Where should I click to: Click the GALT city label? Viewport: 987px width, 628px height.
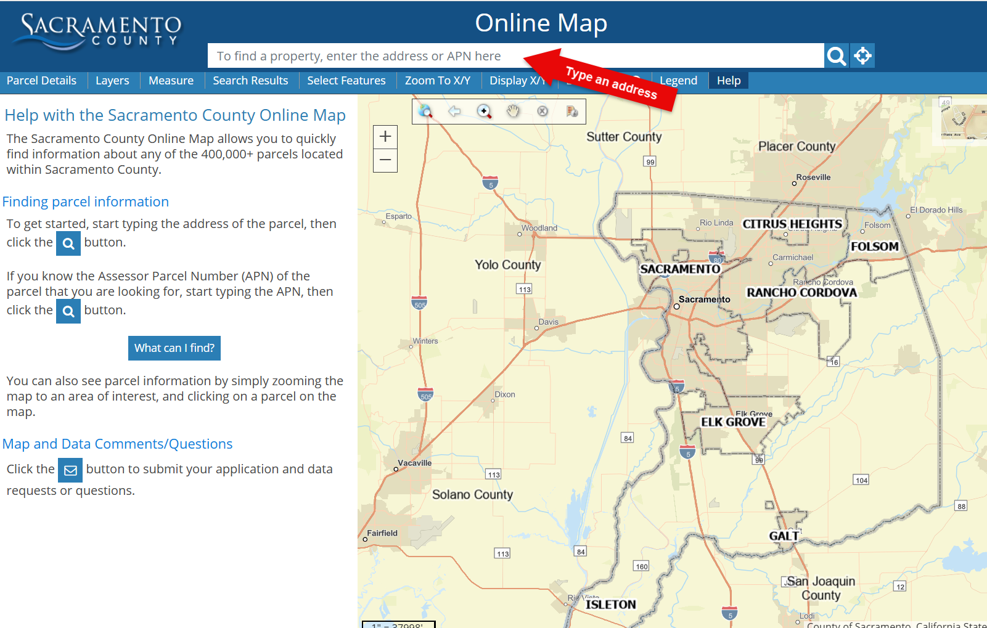click(x=784, y=536)
